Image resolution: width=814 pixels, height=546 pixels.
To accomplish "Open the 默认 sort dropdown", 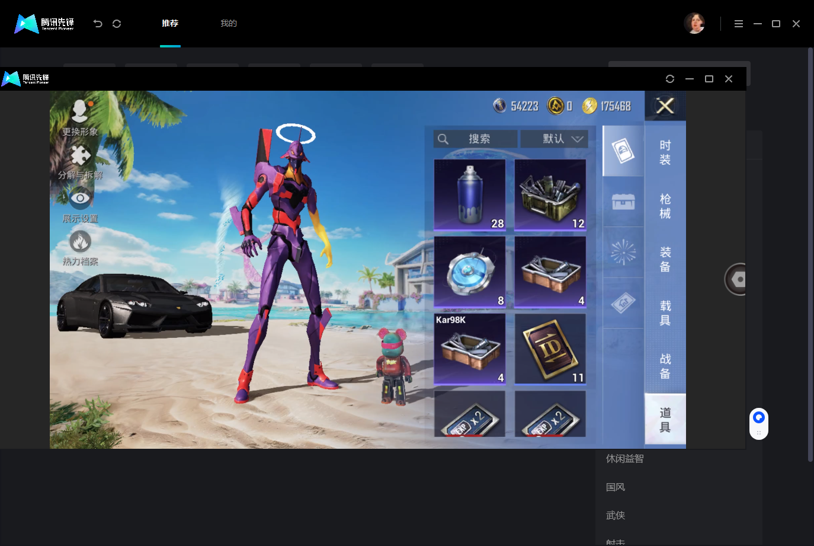I will point(554,139).
